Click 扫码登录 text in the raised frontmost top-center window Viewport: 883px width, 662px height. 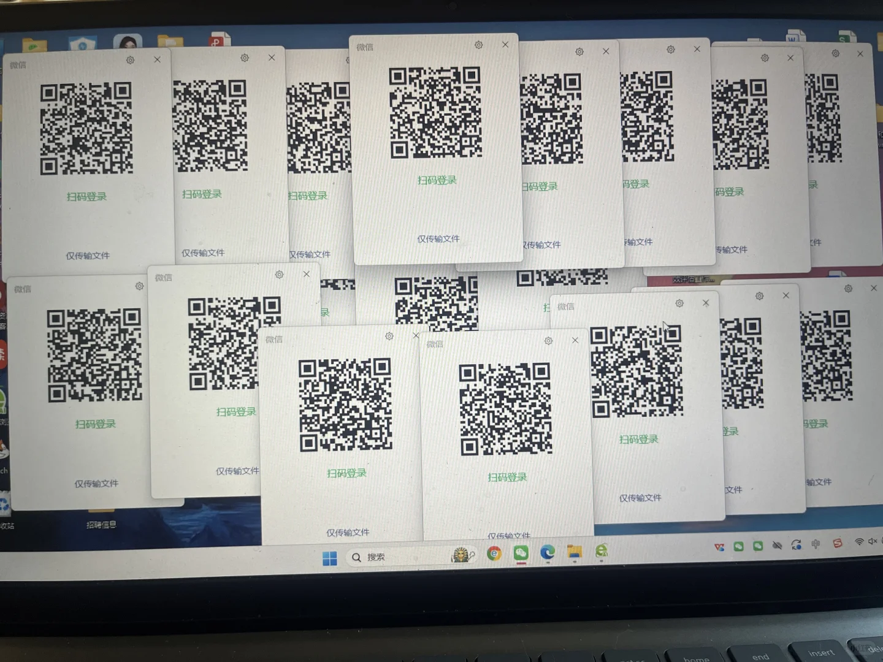pos(437,180)
